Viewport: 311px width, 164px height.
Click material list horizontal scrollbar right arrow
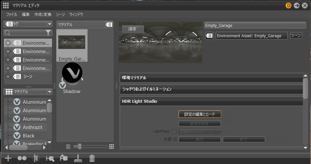pyautogui.click(x=44, y=147)
